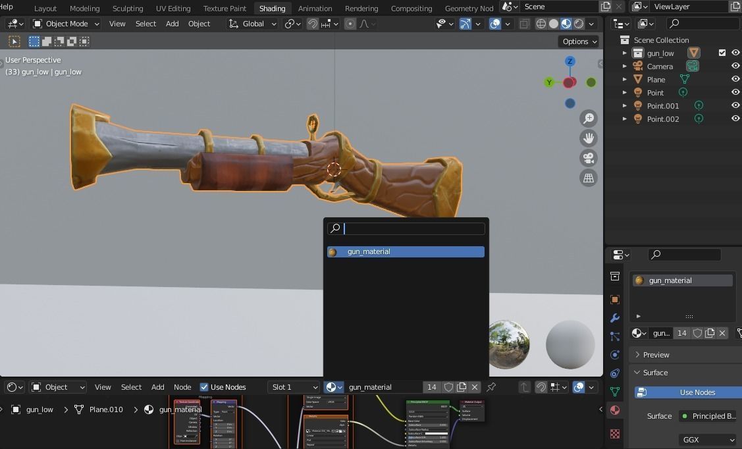Click the tweak select tool icon

click(x=14, y=41)
